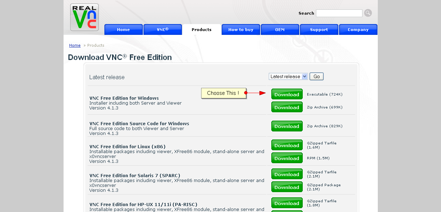
Task: Download HP-UX GZipped Tarfile (1.8M)
Action: coord(287,203)
